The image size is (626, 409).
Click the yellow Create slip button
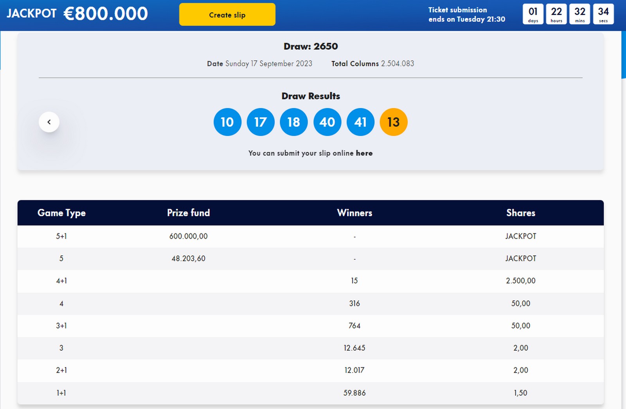click(x=227, y=15)
